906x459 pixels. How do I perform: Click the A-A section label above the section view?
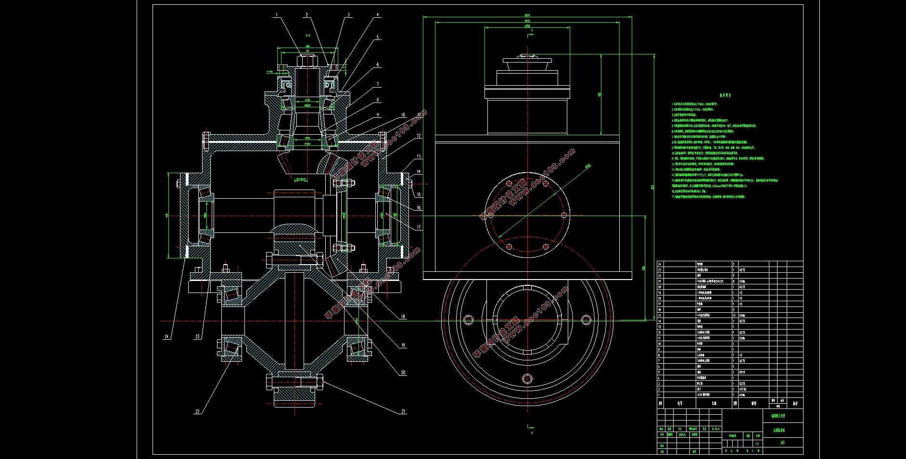(308, 35)
